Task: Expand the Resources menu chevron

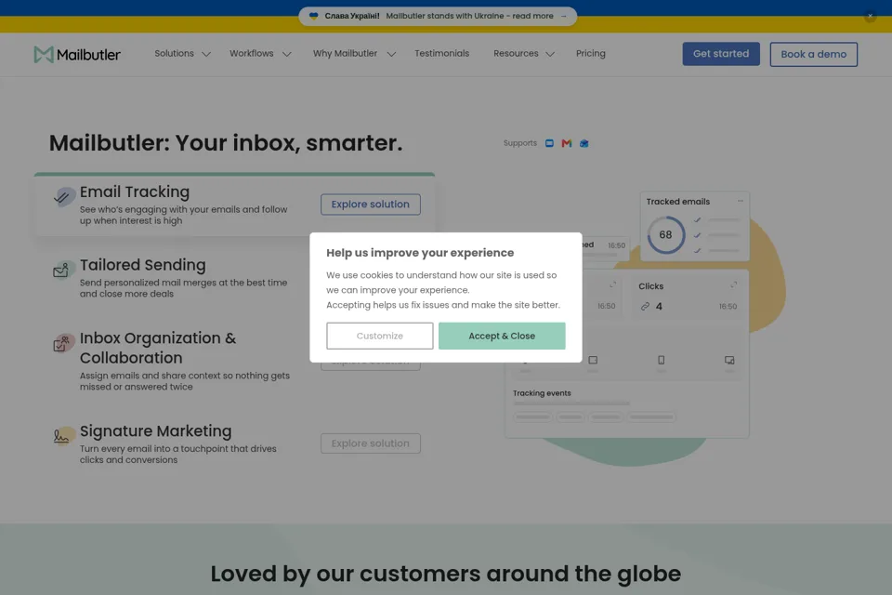Action: coord(550,54)
